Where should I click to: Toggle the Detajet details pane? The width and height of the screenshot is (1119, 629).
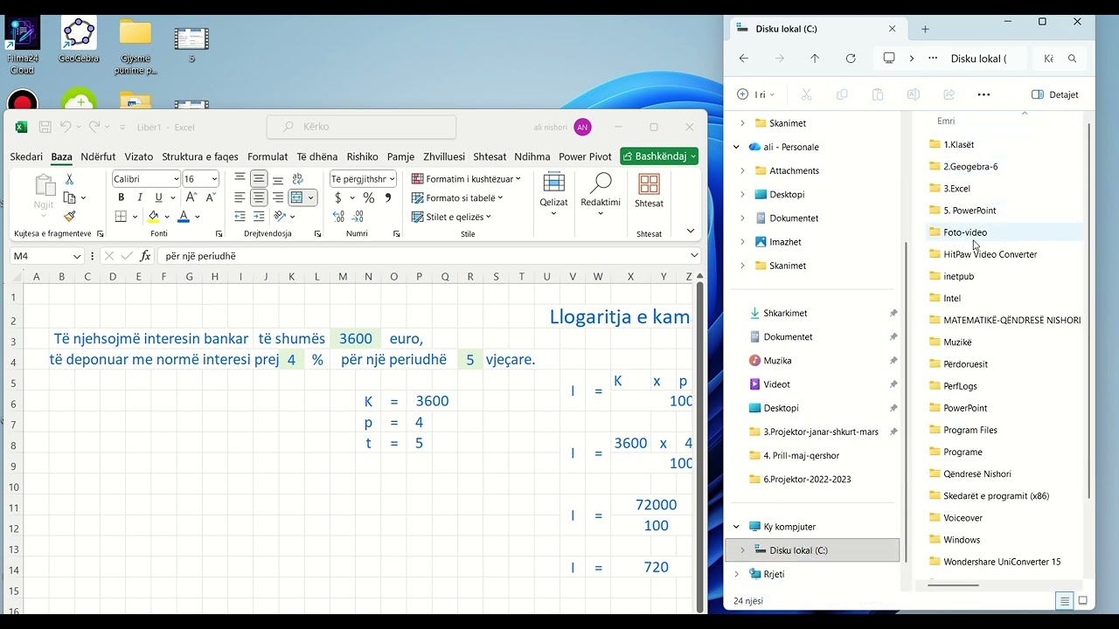coord(1055,94)
